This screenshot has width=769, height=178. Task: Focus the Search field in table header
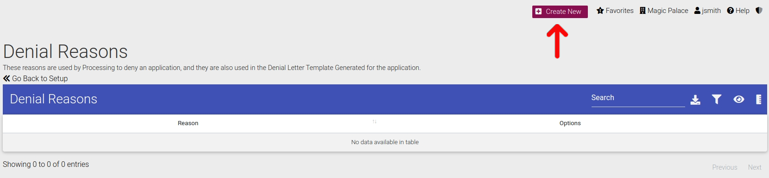[638, 98]
